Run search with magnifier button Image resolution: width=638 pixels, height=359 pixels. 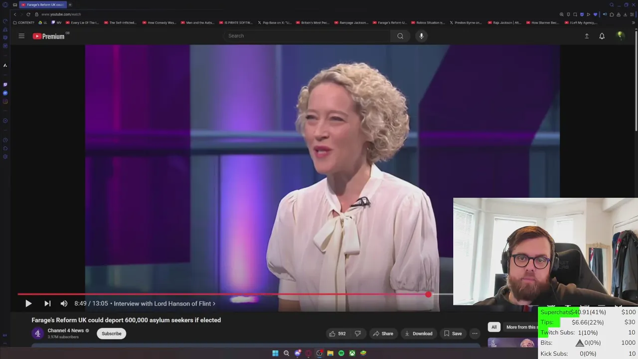[400, 36]
